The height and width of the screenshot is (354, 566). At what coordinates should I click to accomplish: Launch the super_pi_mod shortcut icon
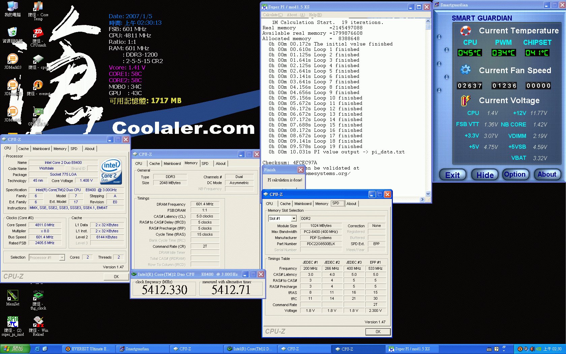point(12,326)
